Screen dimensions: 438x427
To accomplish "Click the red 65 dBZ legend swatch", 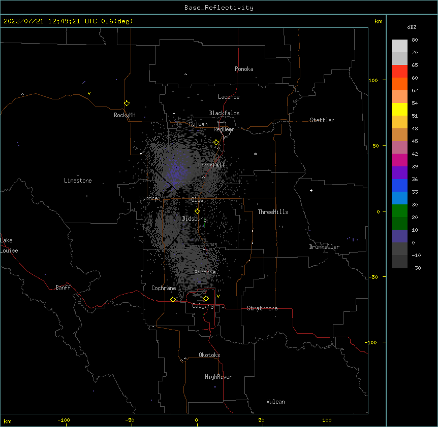I will 399,71.
